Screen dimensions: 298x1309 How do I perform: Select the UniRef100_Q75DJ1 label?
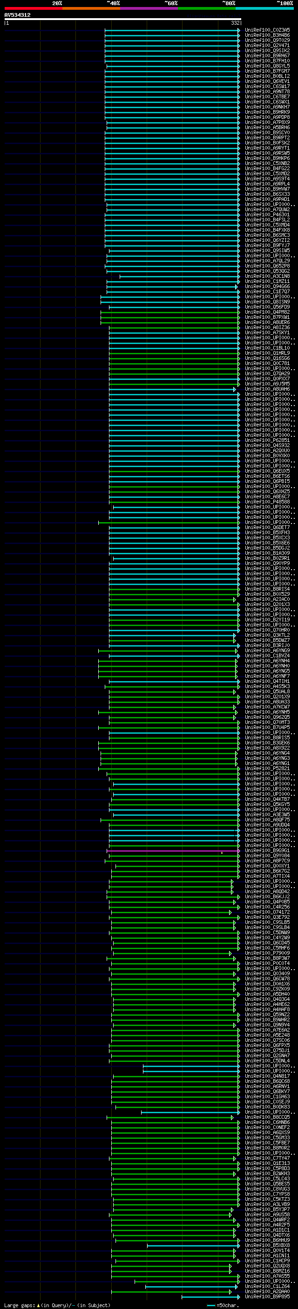[x=268, y=1050]
